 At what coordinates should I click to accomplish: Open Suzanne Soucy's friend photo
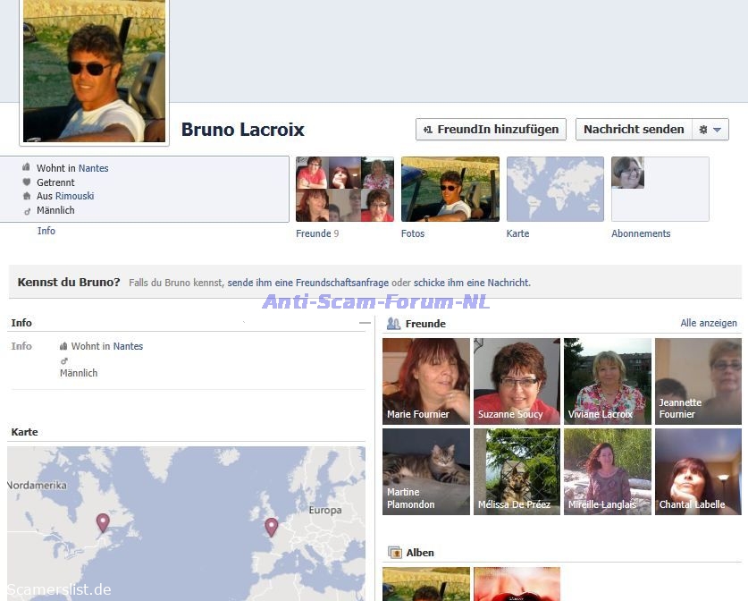[x=517, y=380]
